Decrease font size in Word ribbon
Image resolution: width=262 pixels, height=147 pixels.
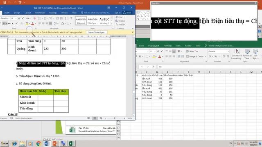tap(23, 18)
